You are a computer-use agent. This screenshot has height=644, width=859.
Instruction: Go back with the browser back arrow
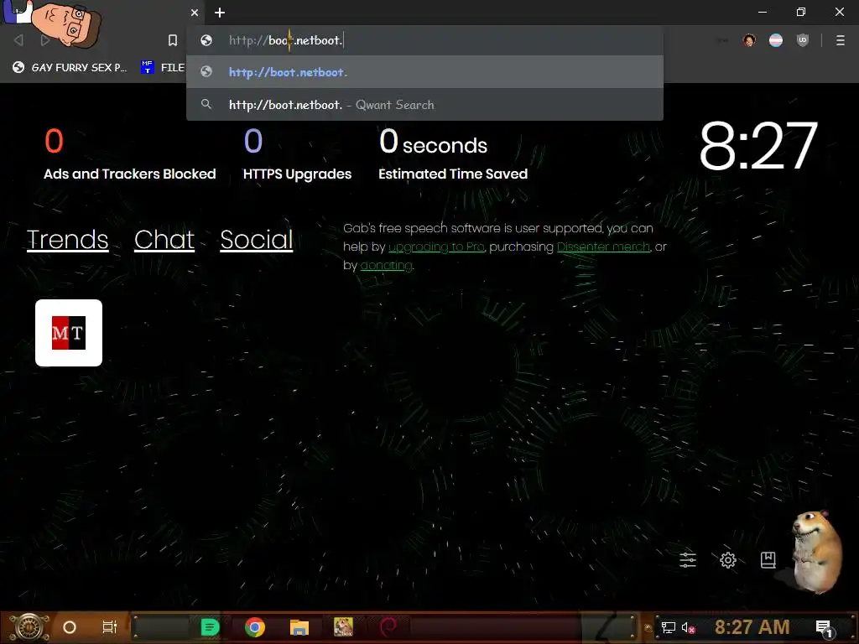coord(18,40)
